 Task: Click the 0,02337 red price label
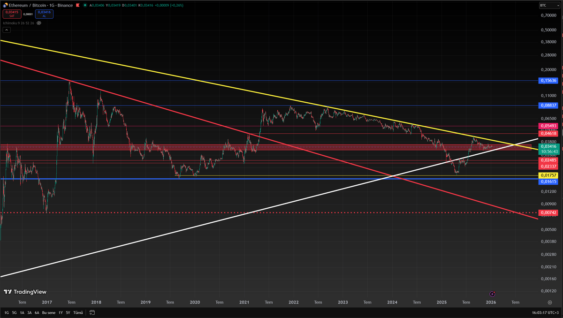[548, 166]
